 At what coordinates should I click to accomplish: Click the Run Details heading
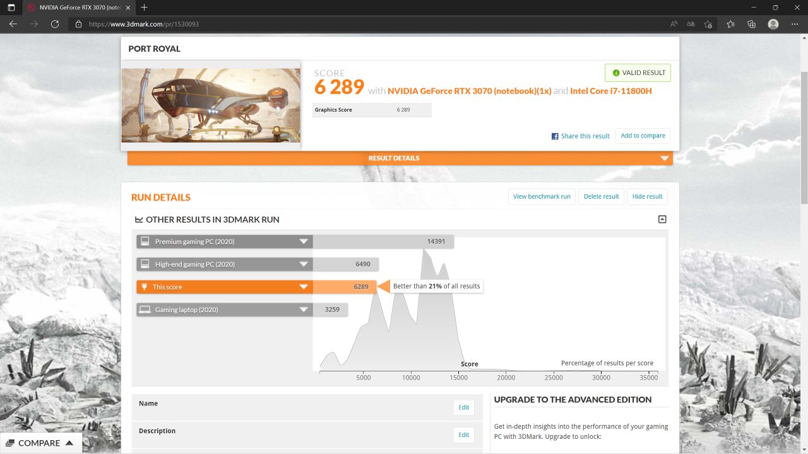(161, 197)
